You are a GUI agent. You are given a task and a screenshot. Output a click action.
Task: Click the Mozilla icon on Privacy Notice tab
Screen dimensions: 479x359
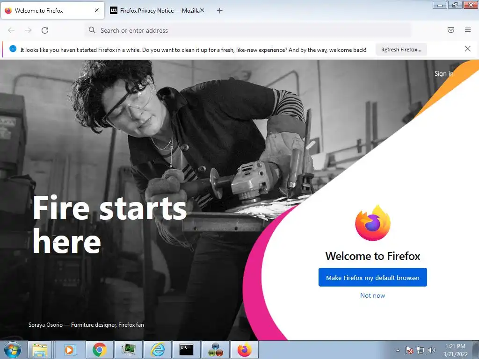[114, 10]
